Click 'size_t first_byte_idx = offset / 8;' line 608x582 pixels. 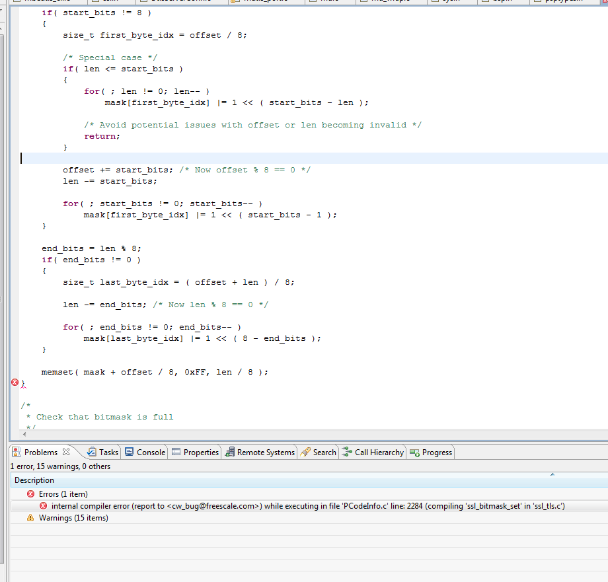(x=155, y=35)
